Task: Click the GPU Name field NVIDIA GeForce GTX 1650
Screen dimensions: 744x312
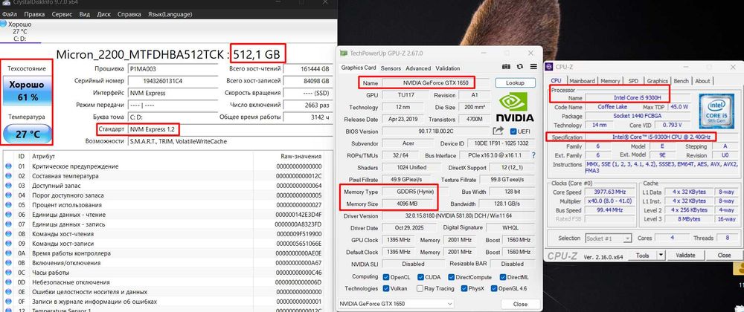Action: pyautogui.click(x=435, y=83)
